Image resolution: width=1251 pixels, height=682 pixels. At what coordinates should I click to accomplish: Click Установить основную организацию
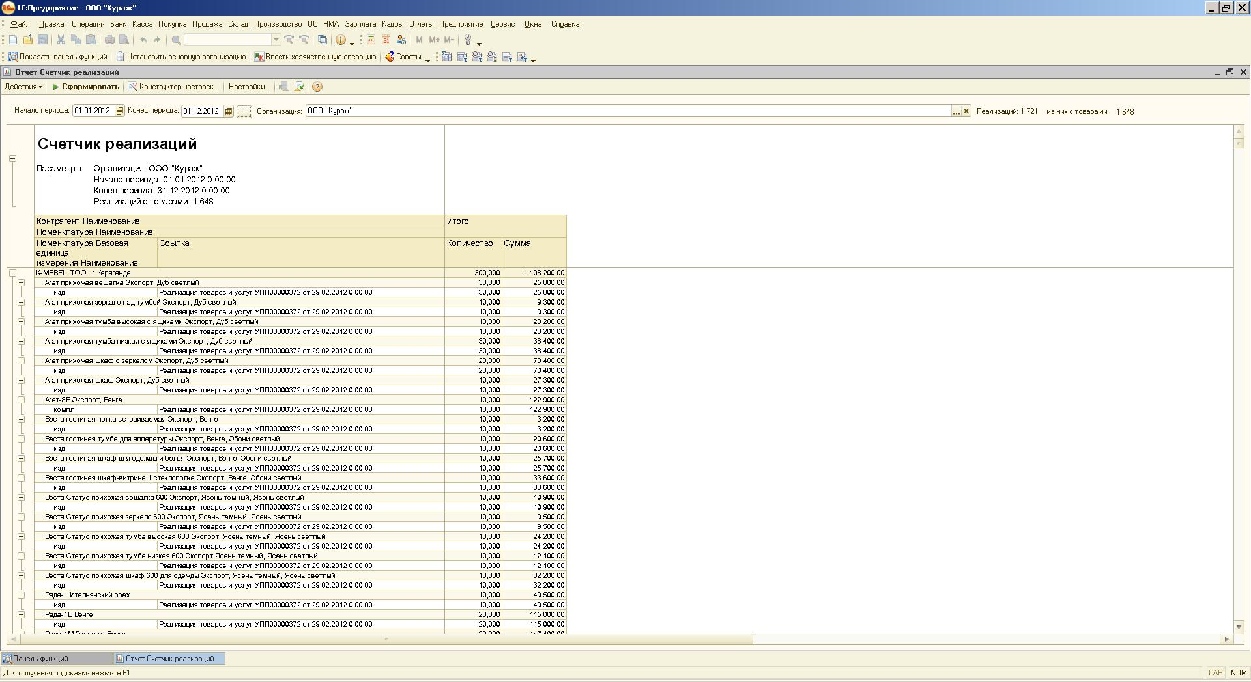click(x=181, y=57)
